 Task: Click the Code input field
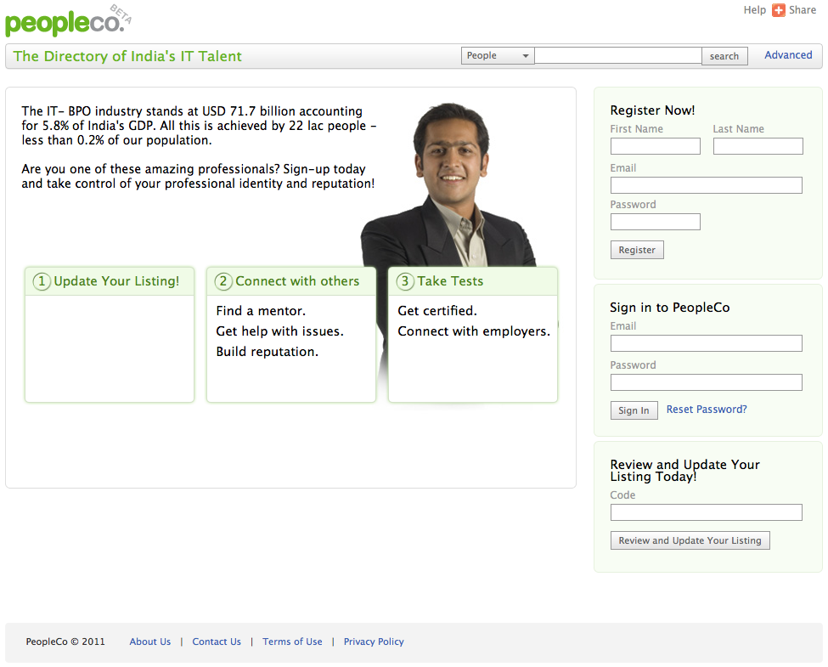click(706, 512)
